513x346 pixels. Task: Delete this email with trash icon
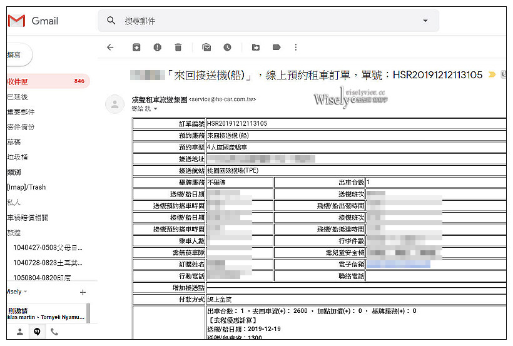[178, 48]
